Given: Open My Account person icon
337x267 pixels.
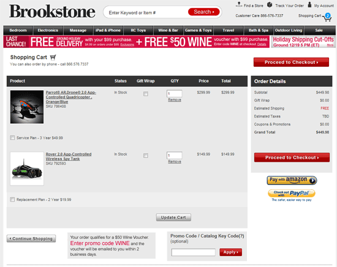Looking at the screenshot, I should coord(309,4).
